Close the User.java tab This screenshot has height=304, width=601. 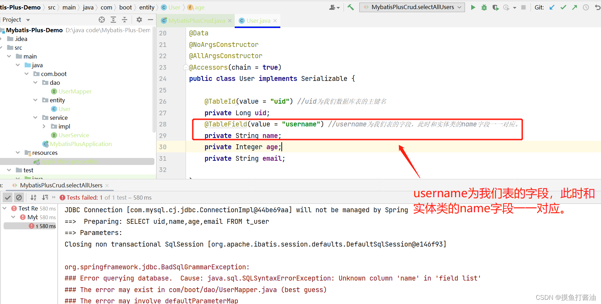click(275, 21)
